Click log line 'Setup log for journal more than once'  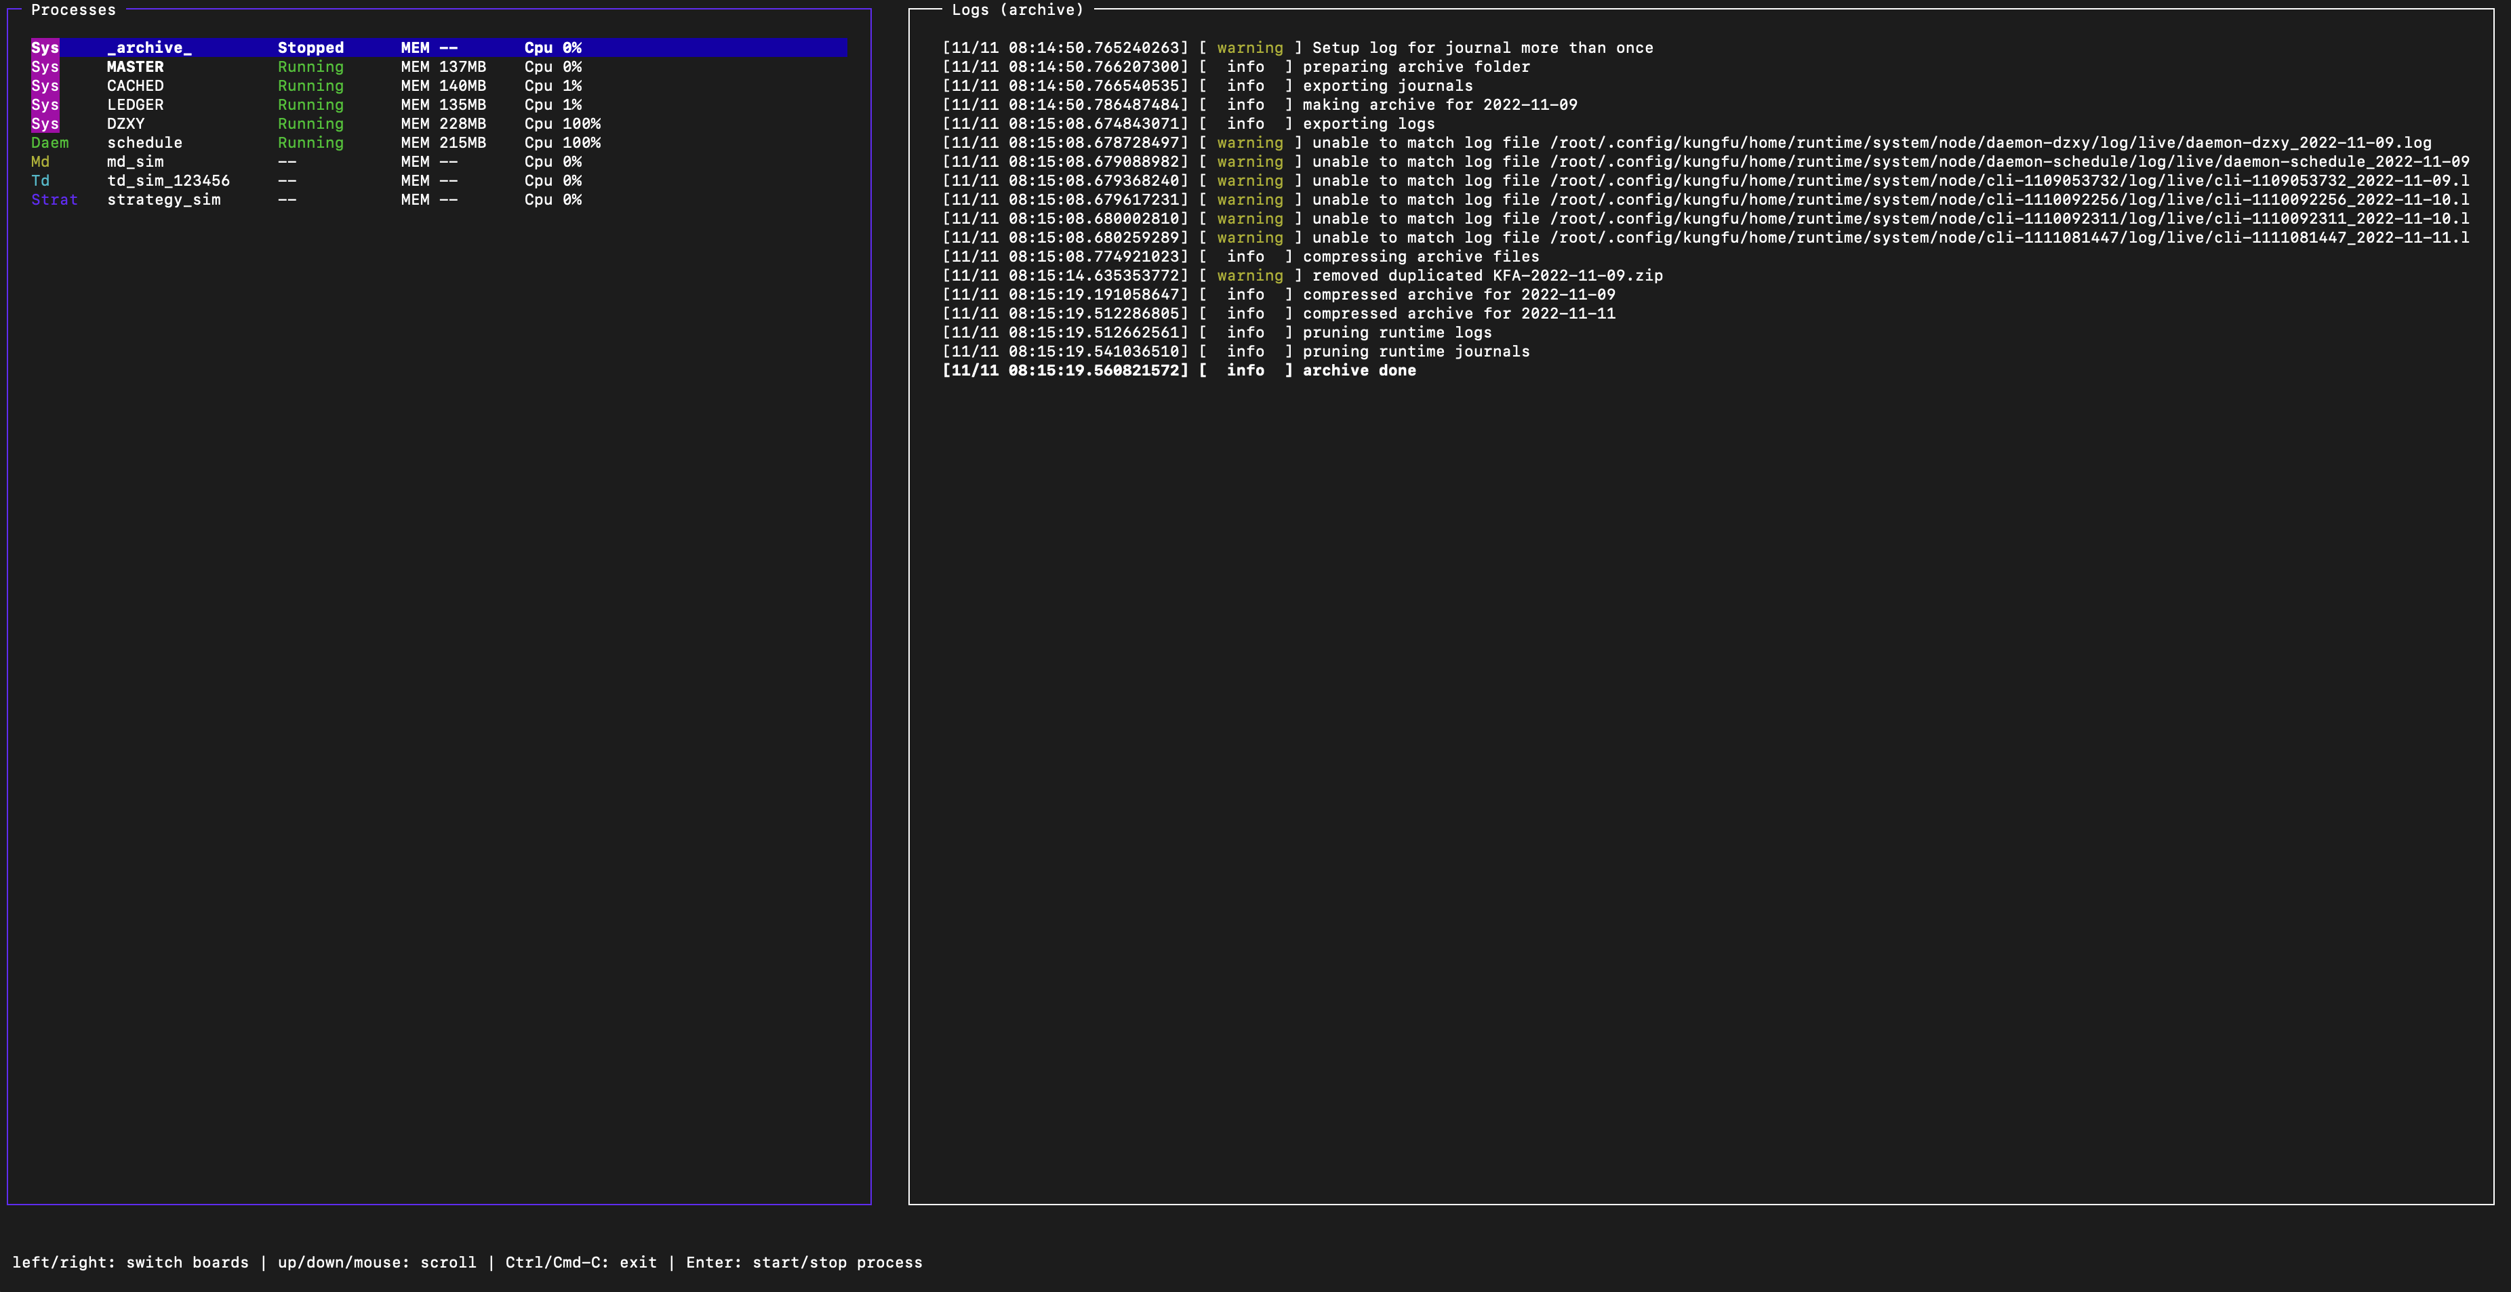click(x=1298, y=47)
